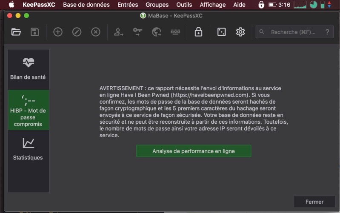Image resolution: width=340 pixels, height=213 pixels.
Task: Click the search help question mark
Action: 327,32
